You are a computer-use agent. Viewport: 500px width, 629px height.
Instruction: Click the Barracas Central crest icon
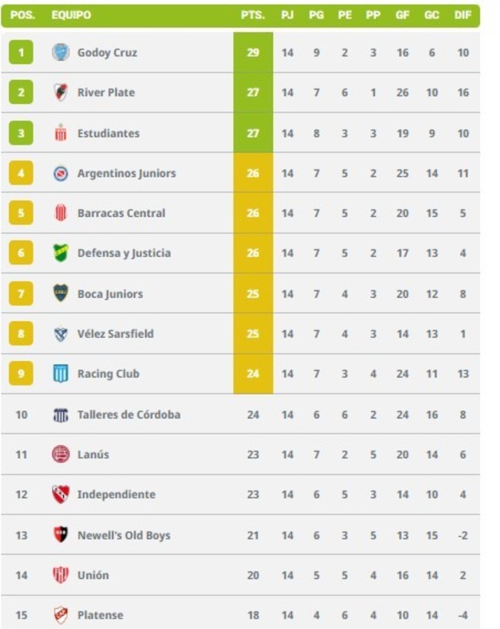pos(61,213)
